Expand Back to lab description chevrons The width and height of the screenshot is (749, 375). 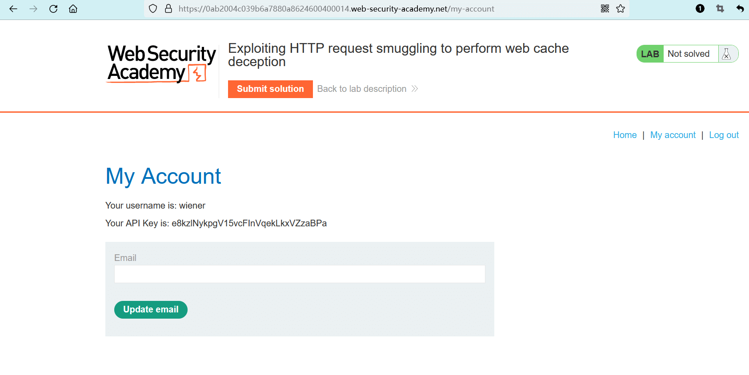point(415,89)
